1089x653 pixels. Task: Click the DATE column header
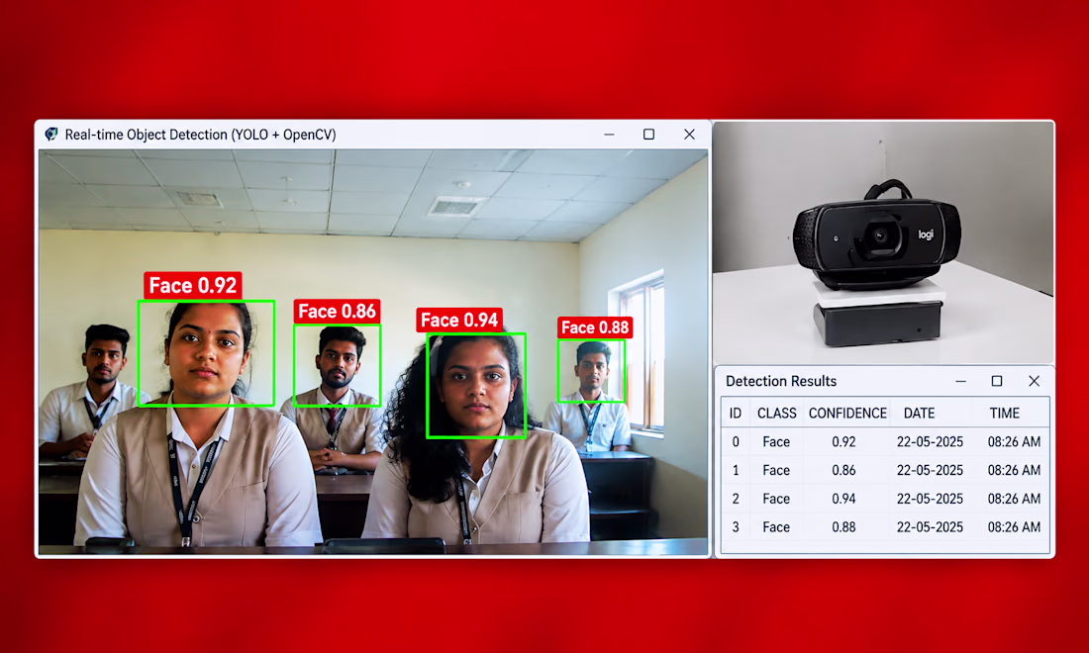(919, 413)
